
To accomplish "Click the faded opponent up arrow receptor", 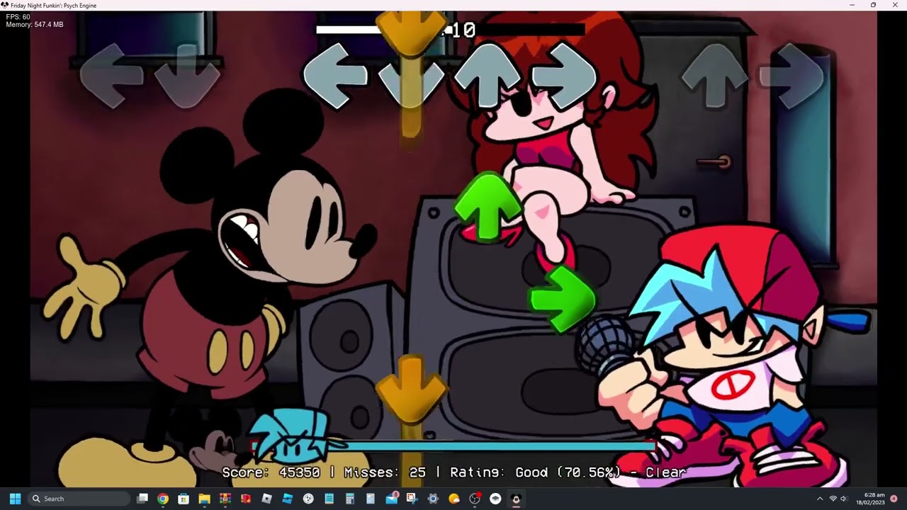I will (714, 75).
